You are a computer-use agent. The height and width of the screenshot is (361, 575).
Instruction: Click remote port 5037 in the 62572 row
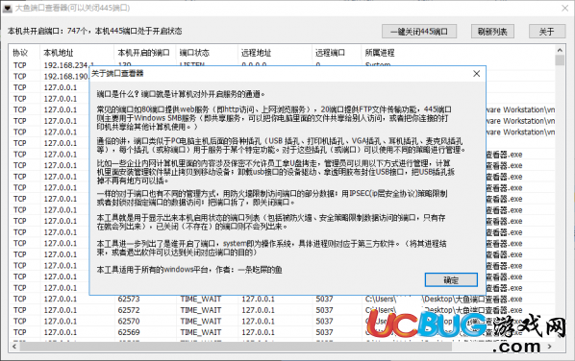325,310
